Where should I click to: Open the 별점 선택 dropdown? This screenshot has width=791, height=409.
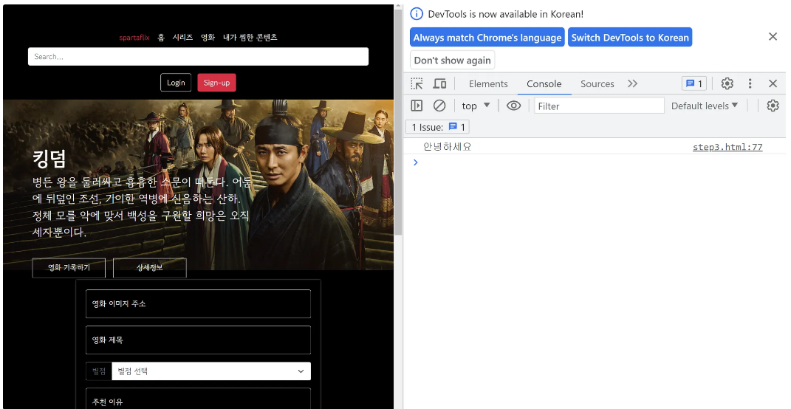(211, 371)
